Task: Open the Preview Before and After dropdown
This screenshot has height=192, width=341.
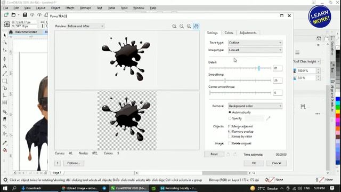Action: pos(85,26)
